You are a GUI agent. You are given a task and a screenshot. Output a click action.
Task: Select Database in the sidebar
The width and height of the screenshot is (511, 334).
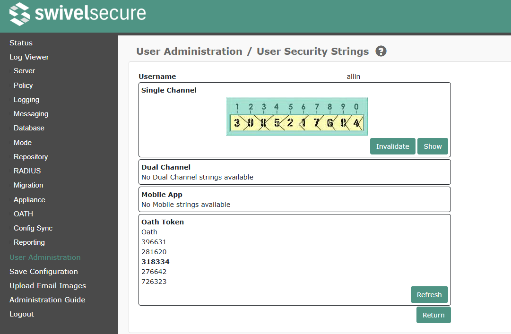(x=29, y=128)
